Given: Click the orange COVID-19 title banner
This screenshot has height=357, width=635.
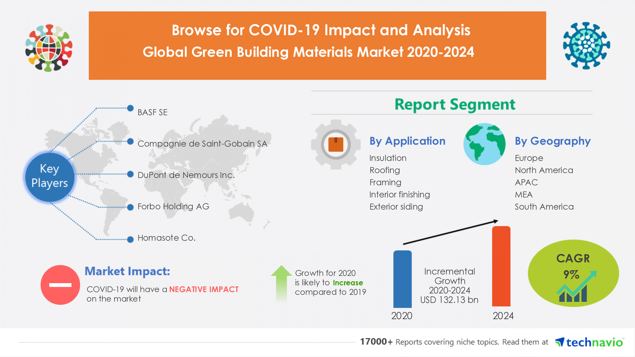Looking at the screenshot, I should (x=317, y=45).
